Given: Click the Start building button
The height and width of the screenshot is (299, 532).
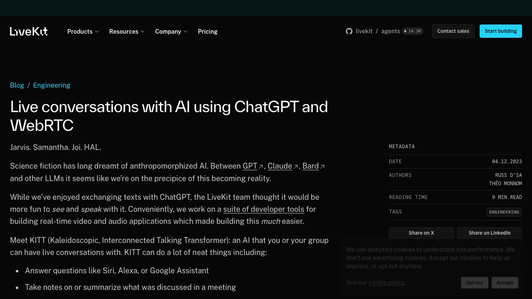Looking at the screenshot, I should (501, 31).
